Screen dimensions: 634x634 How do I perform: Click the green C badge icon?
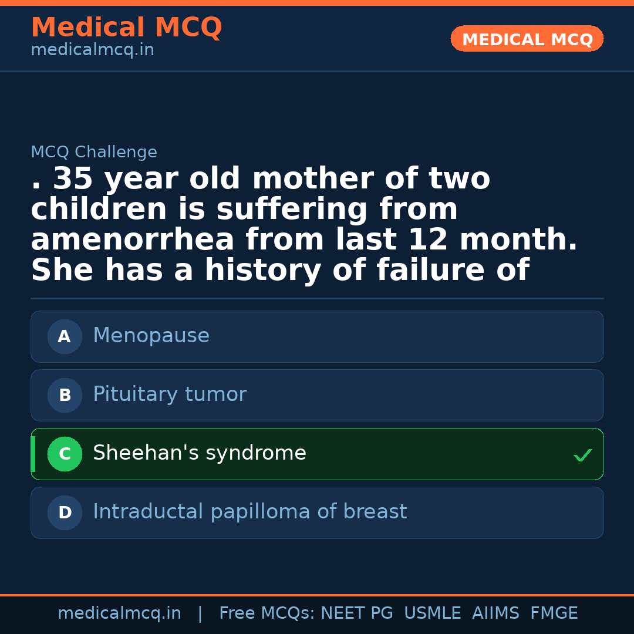click(65, 454)
